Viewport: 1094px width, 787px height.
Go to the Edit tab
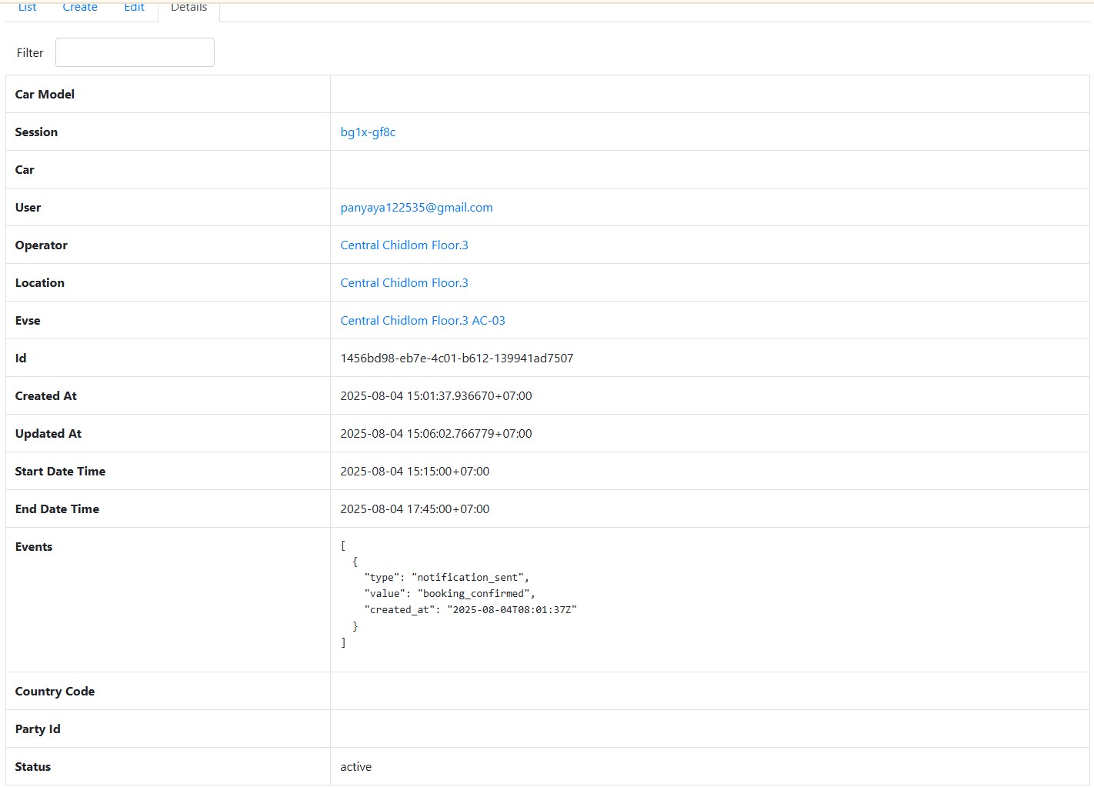(134, 8)
